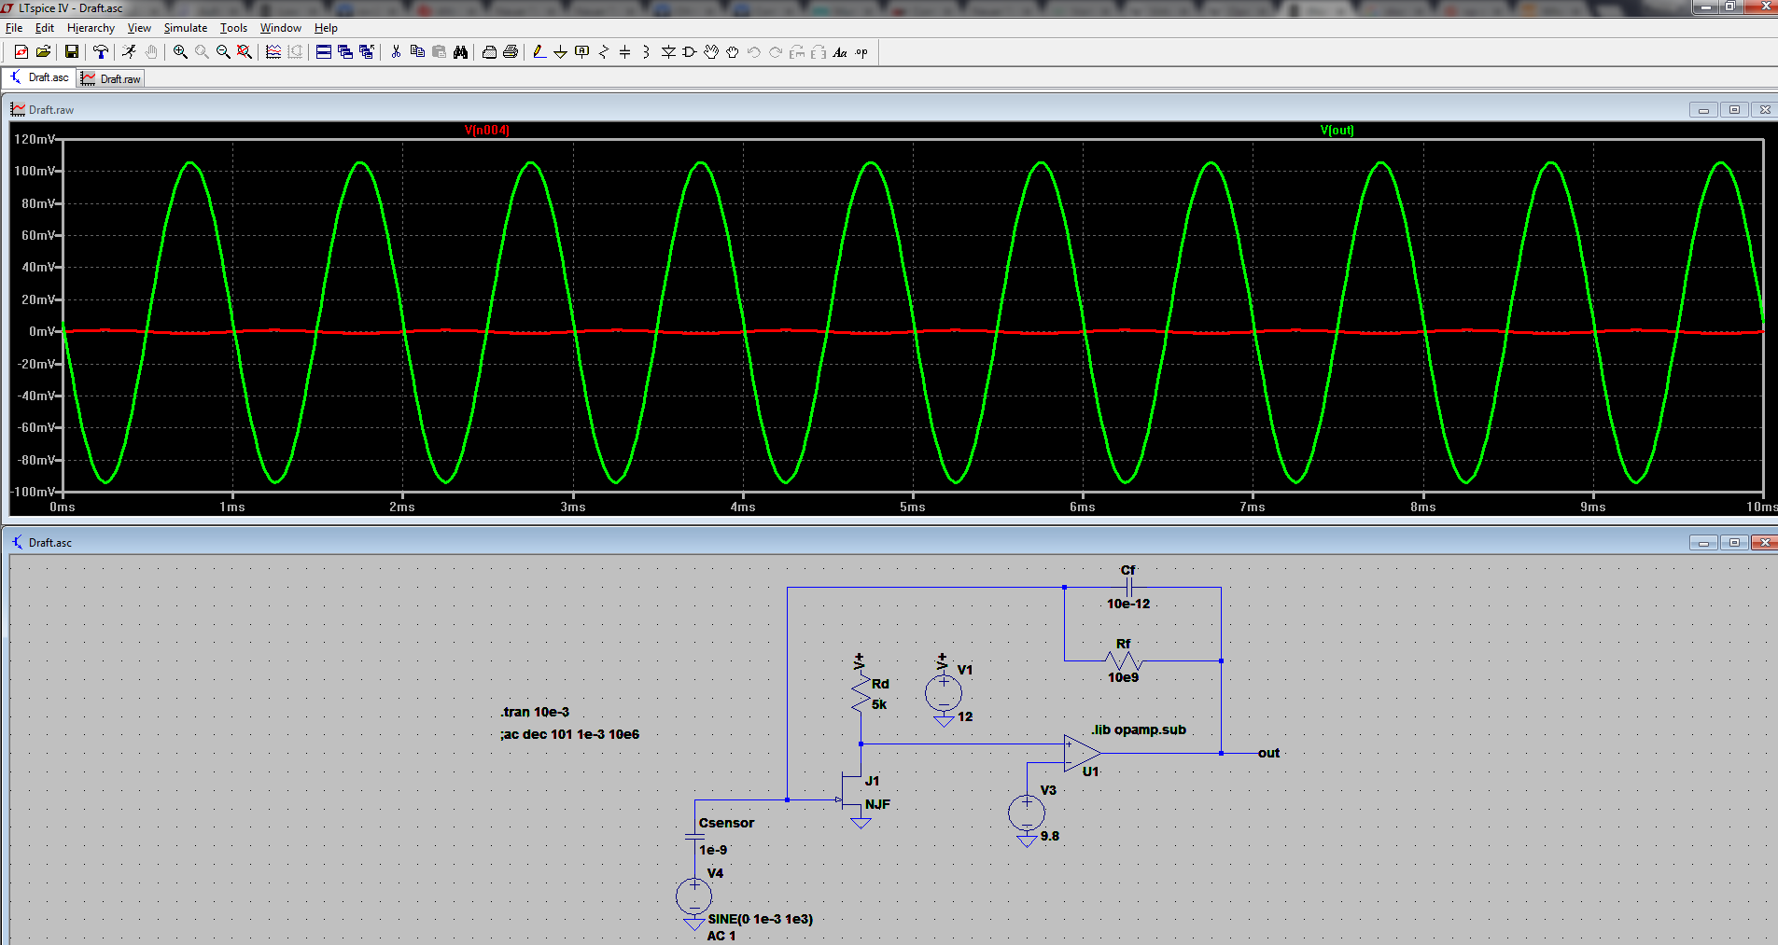Select the Diode placement tool
The height and width of the screenshot is (945, 1778).
click(x=668, y=52)
